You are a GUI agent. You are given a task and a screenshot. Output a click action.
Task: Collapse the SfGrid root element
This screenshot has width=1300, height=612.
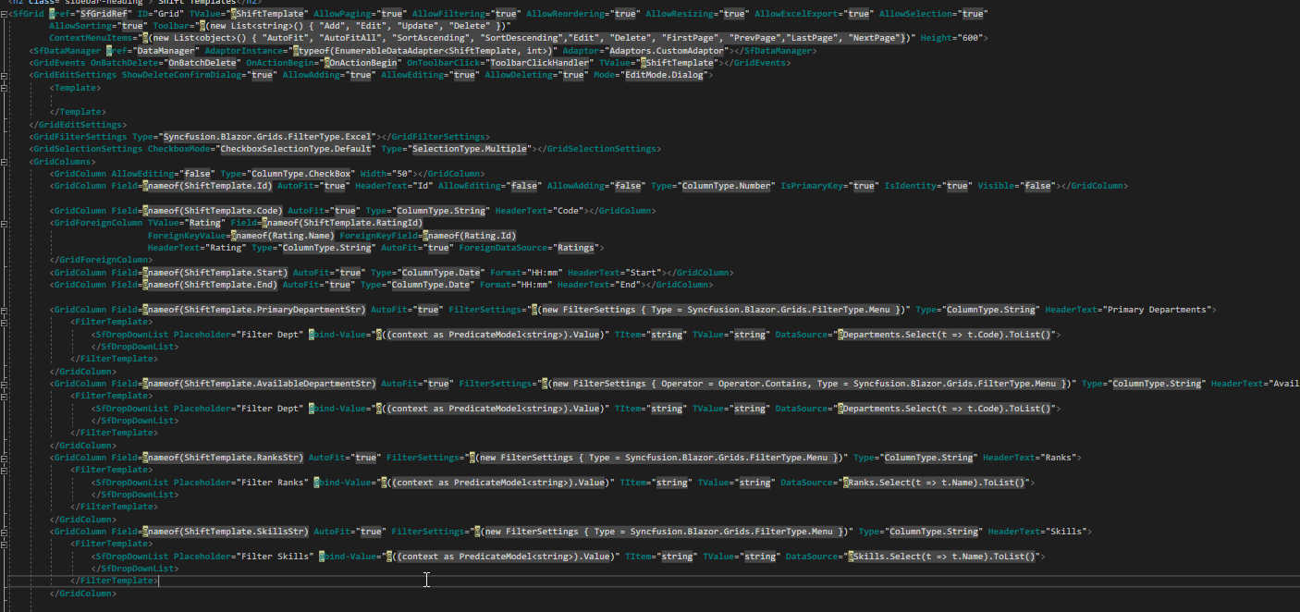pos(6,13)
